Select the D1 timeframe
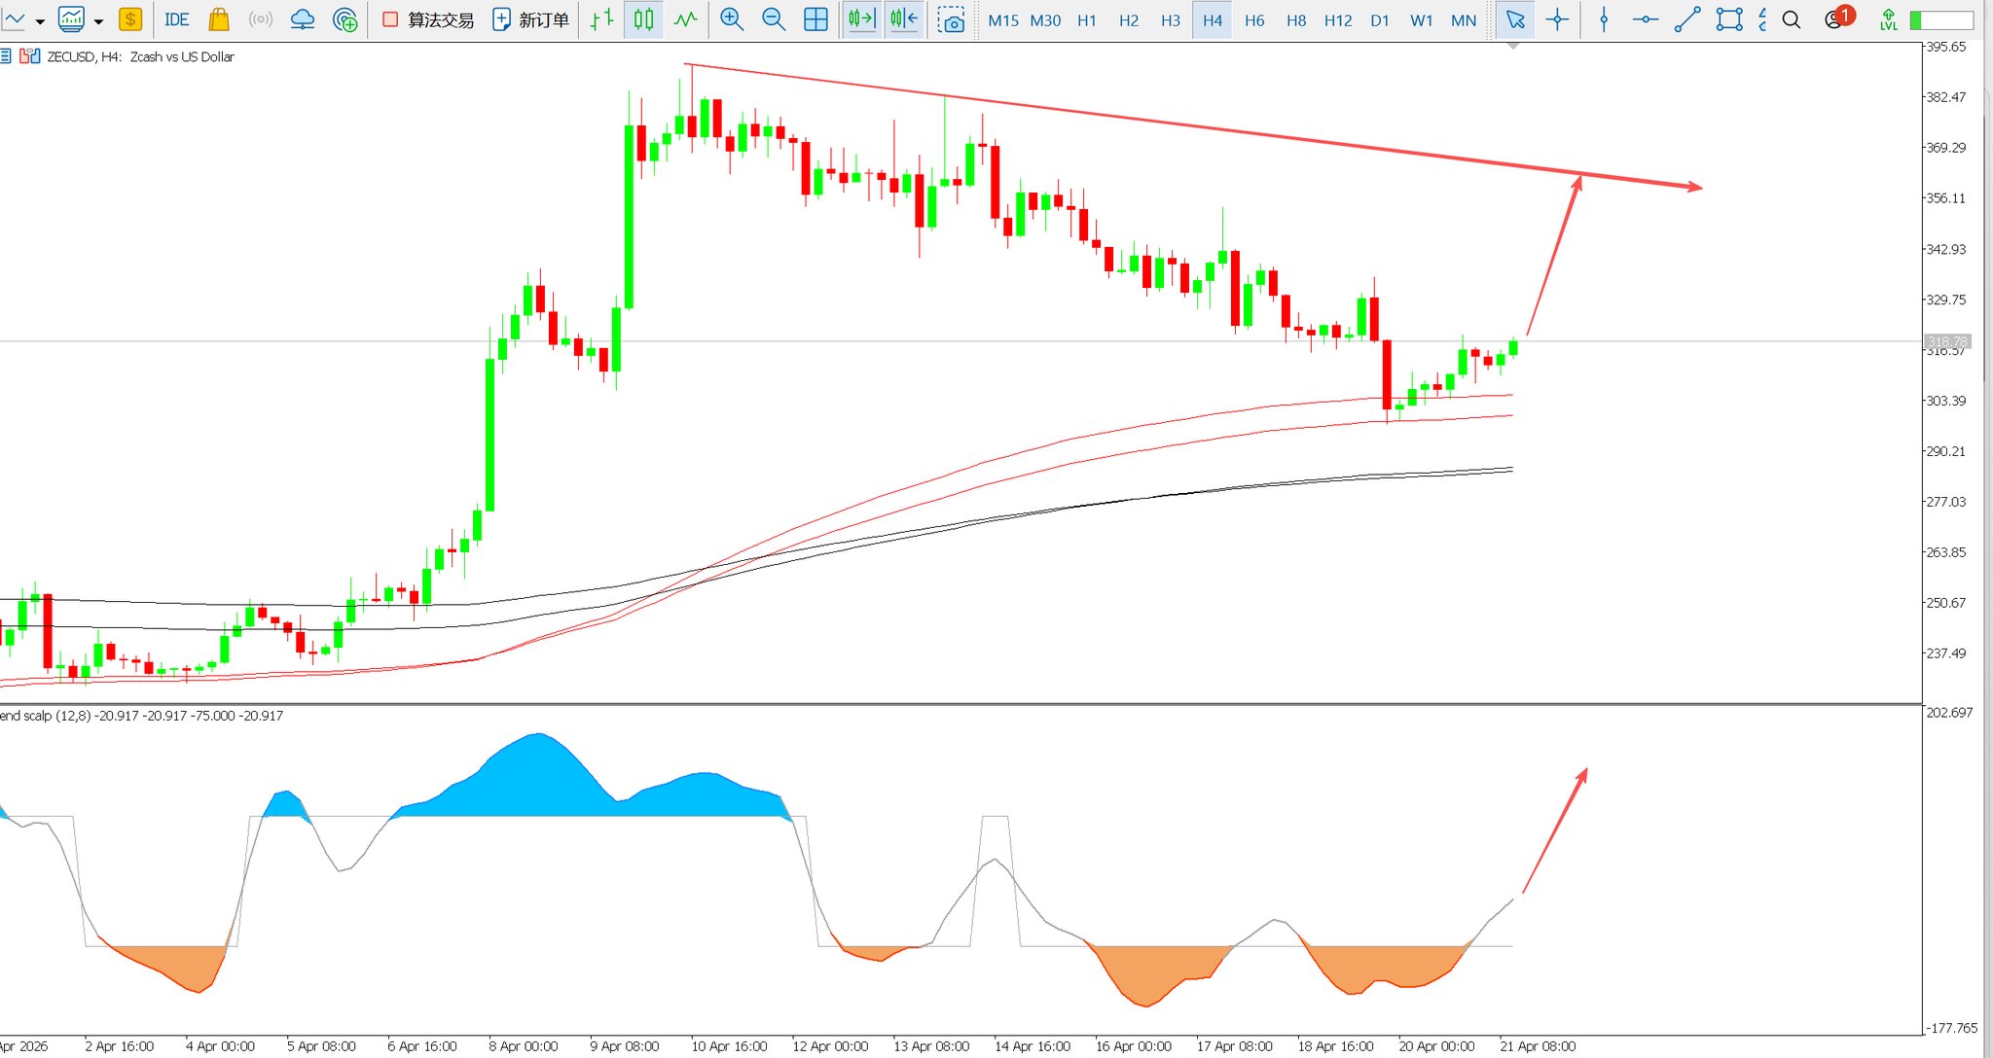The width and height of the screenshot is (1993, 1058). [x=1379, y=19]
